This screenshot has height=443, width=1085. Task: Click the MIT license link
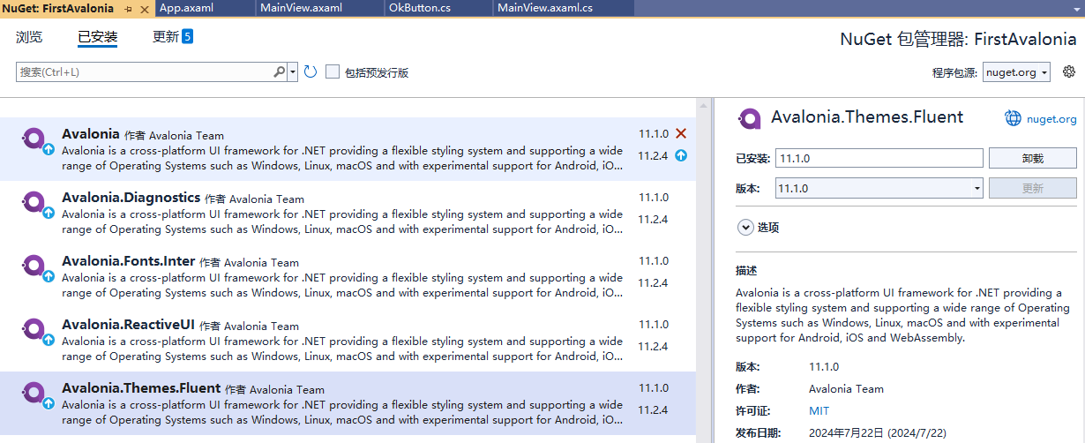pyautogui.click(x=819, y=410)
